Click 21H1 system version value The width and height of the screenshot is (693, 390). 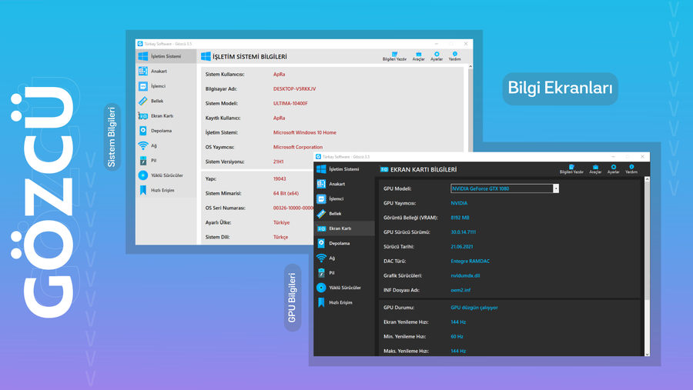pos(279,162)
